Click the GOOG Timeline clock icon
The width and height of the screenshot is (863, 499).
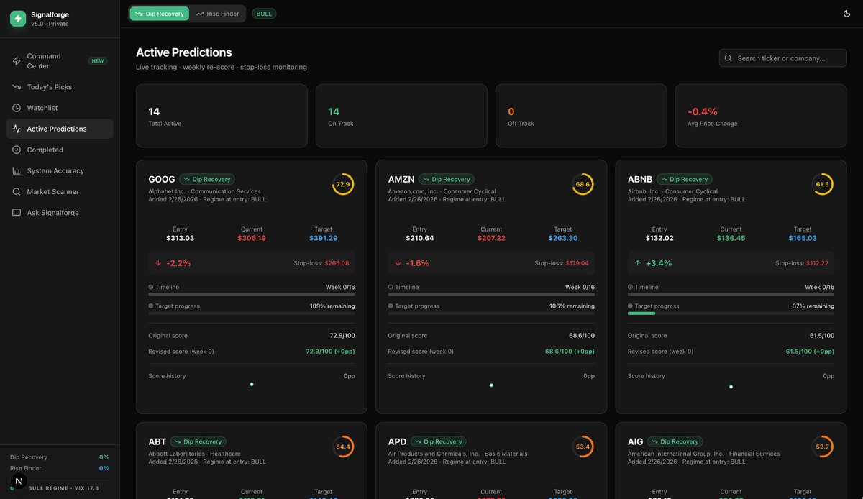pyautogui.click(x=151, y=287)
